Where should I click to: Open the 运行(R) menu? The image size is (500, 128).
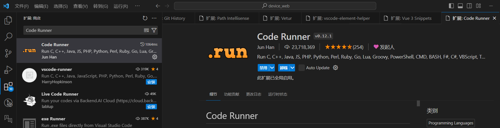121,6
